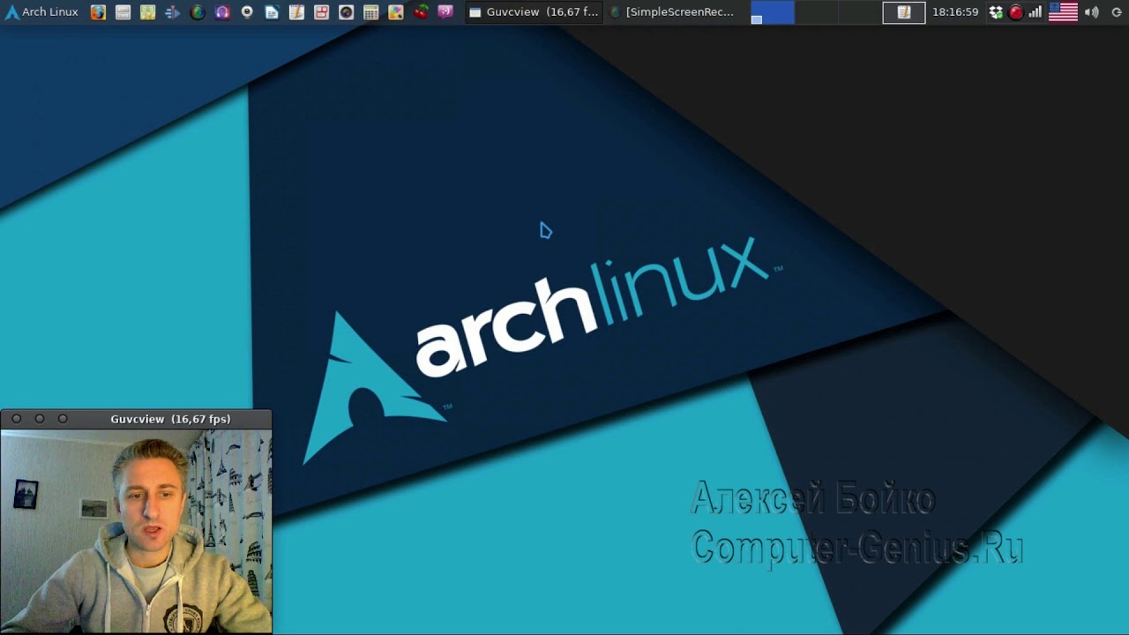Click the red recording tray icon
1129x635 pixels.
tap(1015, 12)
